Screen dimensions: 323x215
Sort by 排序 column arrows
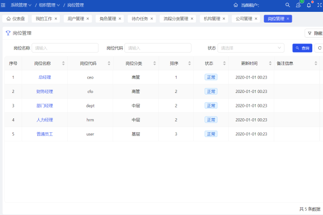pyautogui.click(x=189, y=63)
